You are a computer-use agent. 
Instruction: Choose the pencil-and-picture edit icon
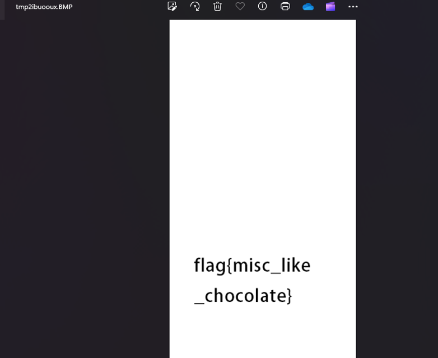tap(172, 6)
